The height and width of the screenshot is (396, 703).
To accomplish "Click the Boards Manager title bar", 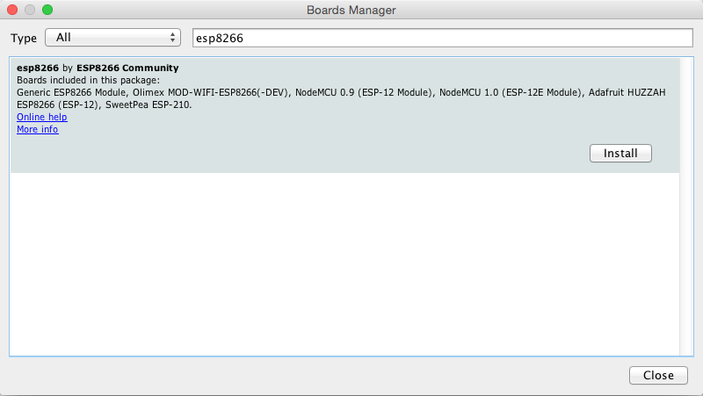I will coord(351,10).
